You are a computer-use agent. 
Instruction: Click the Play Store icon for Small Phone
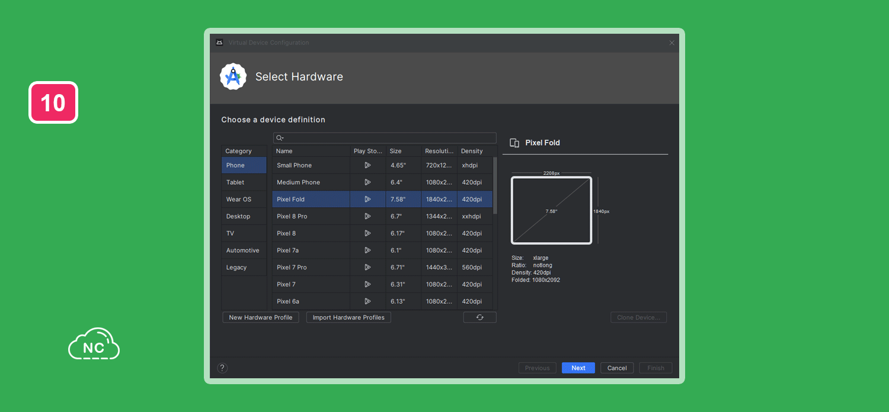pyautogui.click(x=367, y=165)
